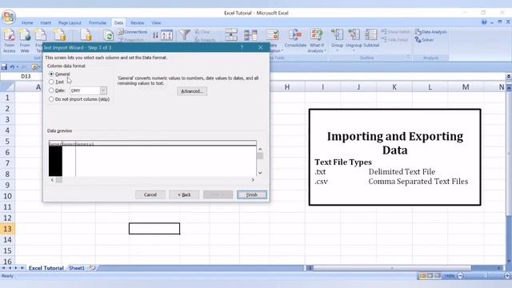Open the Formulas ribbon tab
Viewport: 512px width, 288px height.
click(x=98, y=23)
